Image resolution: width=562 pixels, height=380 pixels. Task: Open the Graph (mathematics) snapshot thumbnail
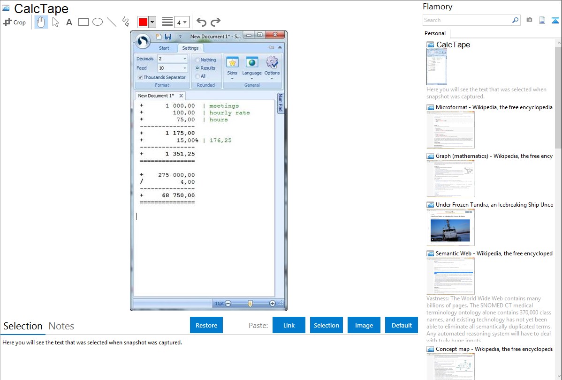pyautogui.click(x=450, y=179)
